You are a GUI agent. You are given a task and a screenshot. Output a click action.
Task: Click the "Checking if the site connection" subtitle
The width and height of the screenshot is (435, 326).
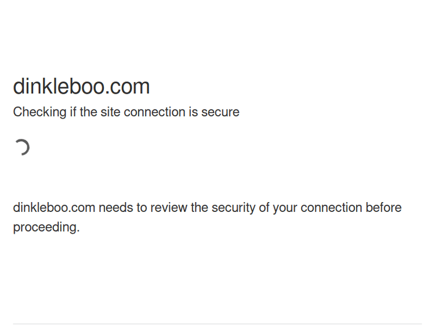[x=126, y=112]
